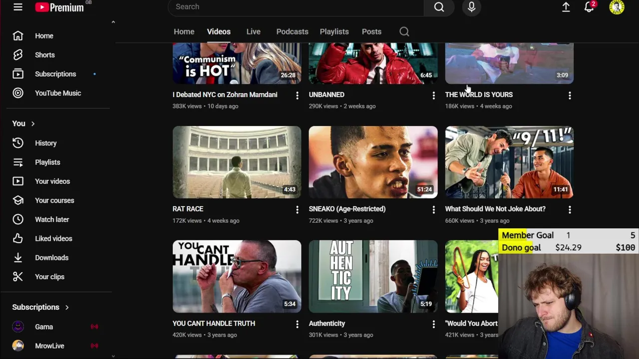639x359 pixels.
Task: Switch to the Posts tab
Action: pyautogui.click(x=371, y=31)
